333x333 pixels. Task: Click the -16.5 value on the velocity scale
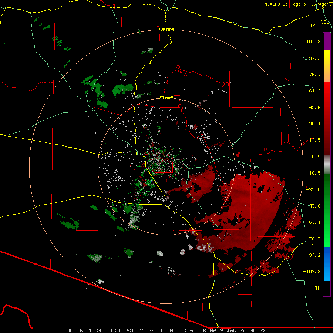click(x=313, y=173)
